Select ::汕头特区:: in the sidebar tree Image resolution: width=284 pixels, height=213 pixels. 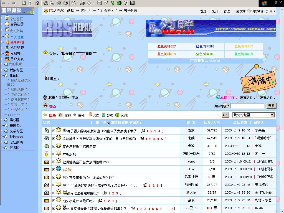tap(17, 109)
